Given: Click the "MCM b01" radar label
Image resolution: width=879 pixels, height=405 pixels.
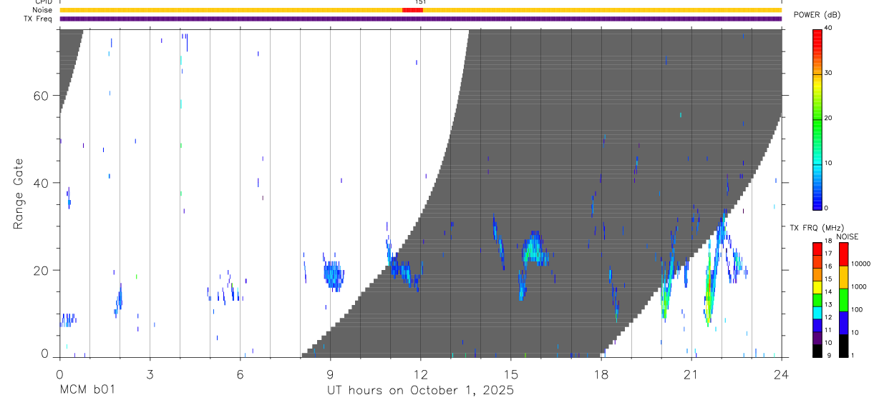Looking at the screenshot, I should [86, 390].
